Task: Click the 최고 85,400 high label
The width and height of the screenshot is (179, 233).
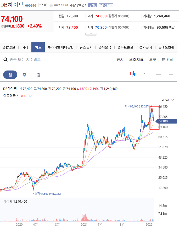Action: click(137, 106)
